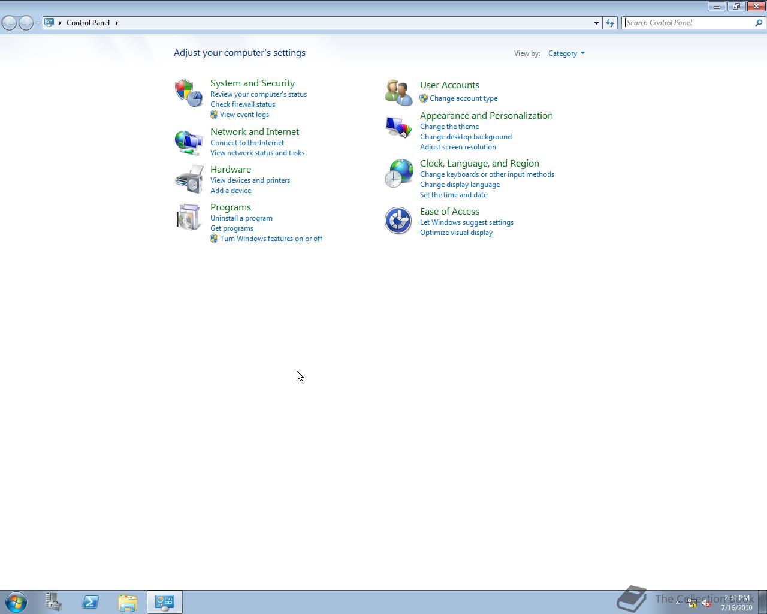Click the volume tray icon
Image resolution: width=767 pixels, height=614 pixels.
point(706,603)
